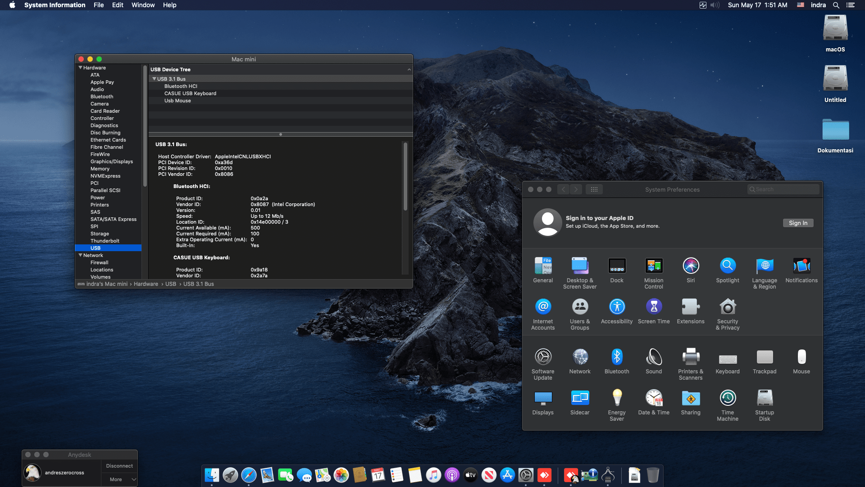Click Disconnect in Anydesk window
865x487 pixels.
pos(119,466)
